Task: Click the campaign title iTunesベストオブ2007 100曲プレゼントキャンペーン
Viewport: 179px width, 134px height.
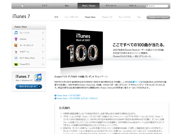Action: [81, 76]
